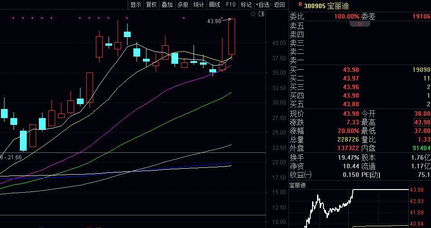
Task: Click the 外盘 value 137322
Action: point(348,148)
